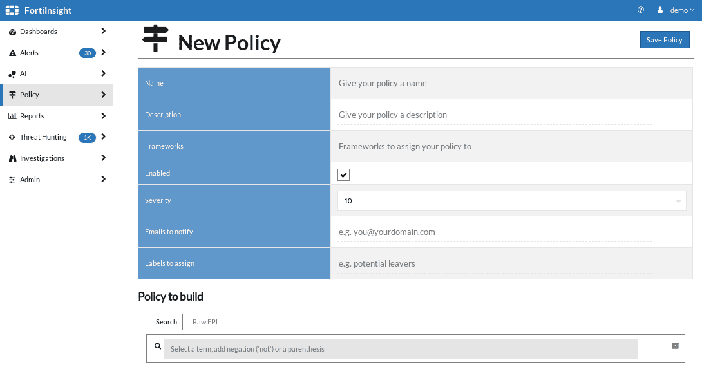702x376 pixels.
Task: Expand the Policy sidebar chevron
Action: [x=103, y=95]
